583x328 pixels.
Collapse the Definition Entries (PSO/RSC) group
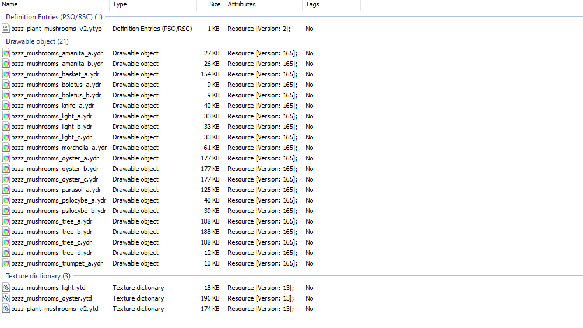pyautogui.click(x=54, y=17)
